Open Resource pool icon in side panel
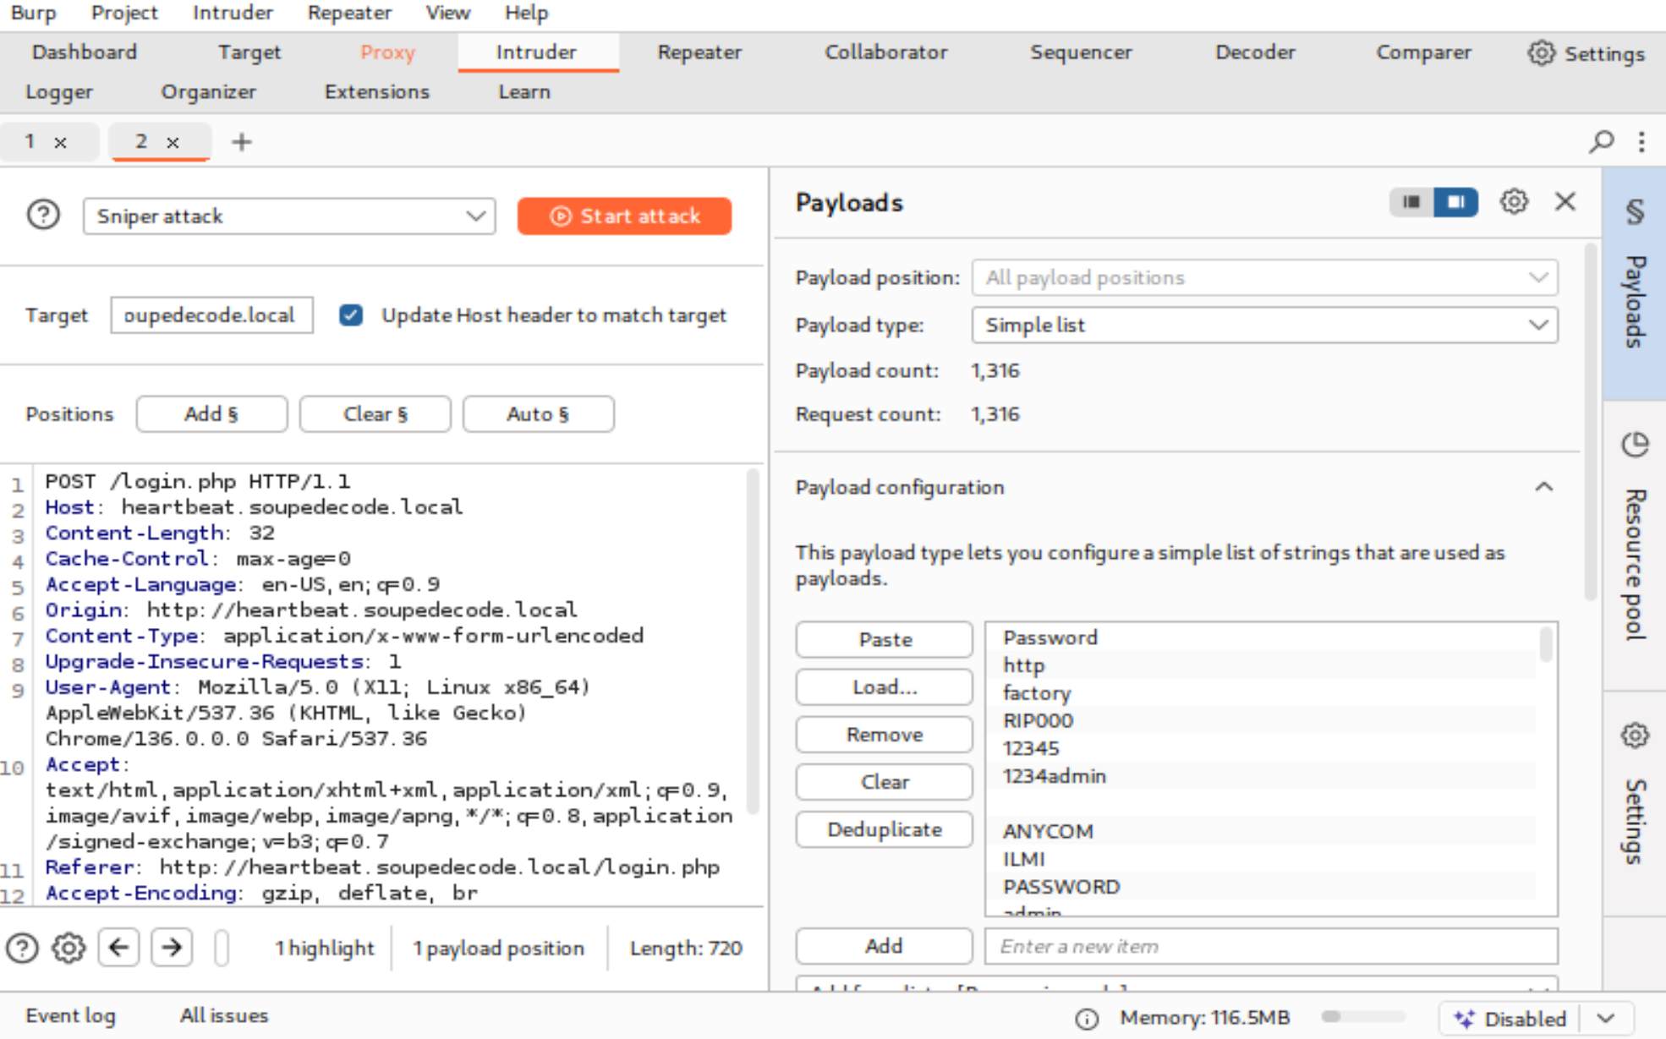Viewport: 1666px width, 1039px height. (1635, 445)
